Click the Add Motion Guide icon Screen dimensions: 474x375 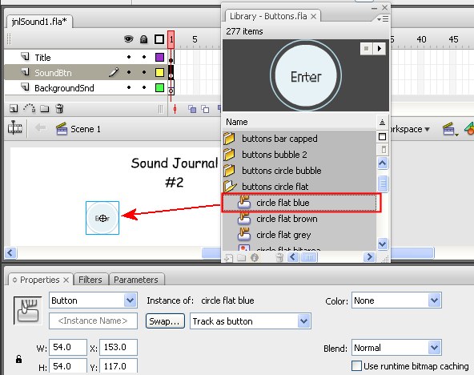30,108
